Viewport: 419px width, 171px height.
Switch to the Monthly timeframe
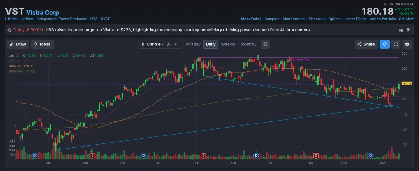click(x=248, y=44)
